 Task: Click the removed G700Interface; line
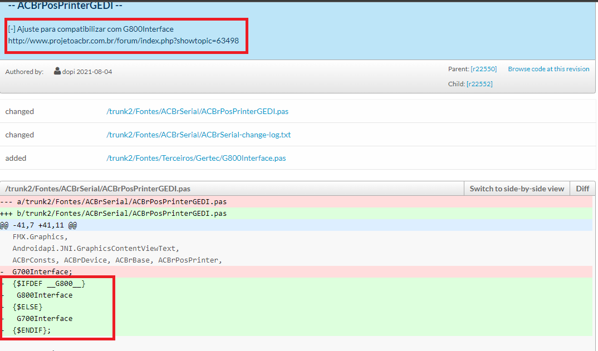click(x=296, y=271)
